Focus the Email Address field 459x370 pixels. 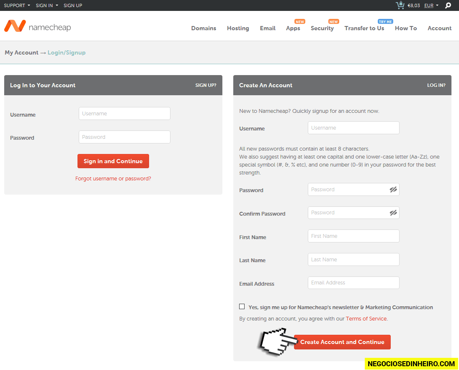click(353, 283)
